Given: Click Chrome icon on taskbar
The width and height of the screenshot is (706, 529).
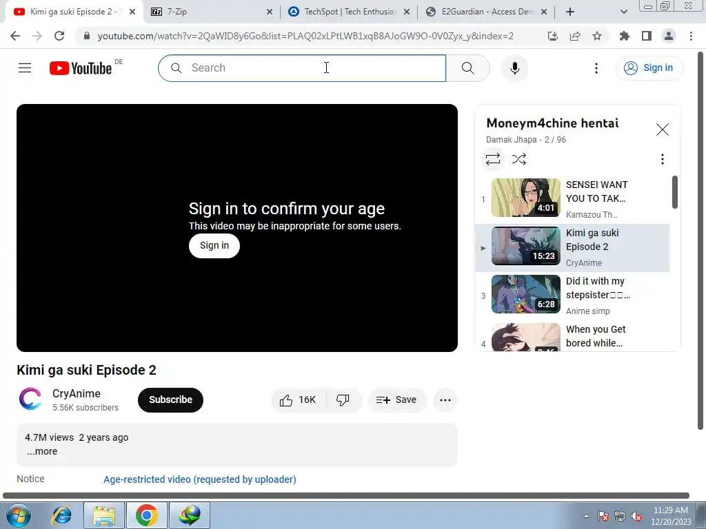Looking at the screenshot, I should pos(147,515).
